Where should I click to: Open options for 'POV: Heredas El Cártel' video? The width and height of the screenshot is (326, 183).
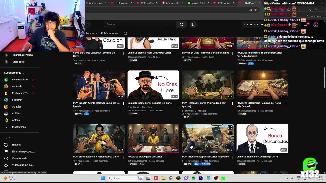(x=232, y=103)
